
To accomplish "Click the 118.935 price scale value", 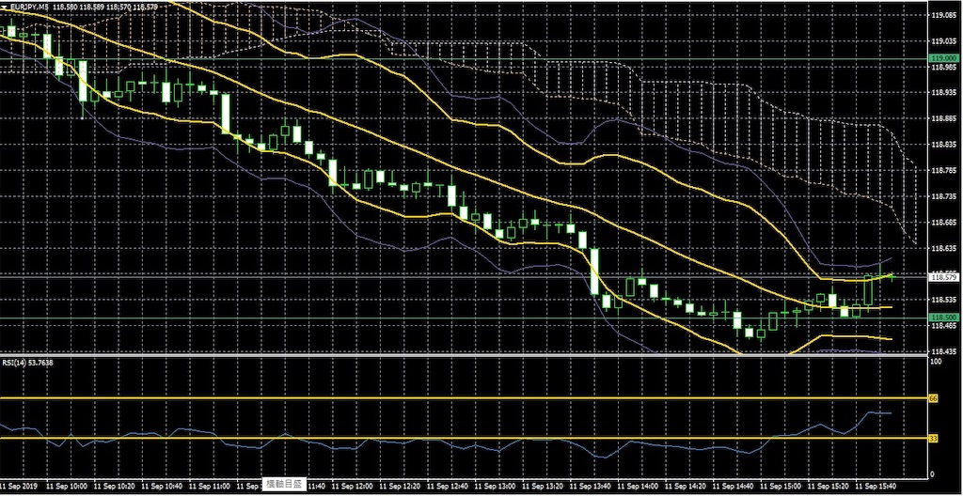I will click(944, 93).
